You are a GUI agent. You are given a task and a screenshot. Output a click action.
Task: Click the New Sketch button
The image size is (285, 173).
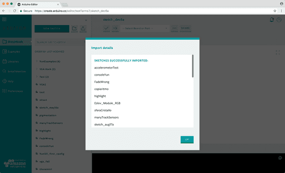point(52,28)
